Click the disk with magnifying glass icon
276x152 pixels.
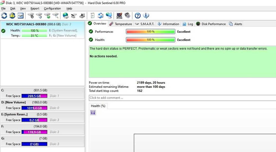click(55, 16)
